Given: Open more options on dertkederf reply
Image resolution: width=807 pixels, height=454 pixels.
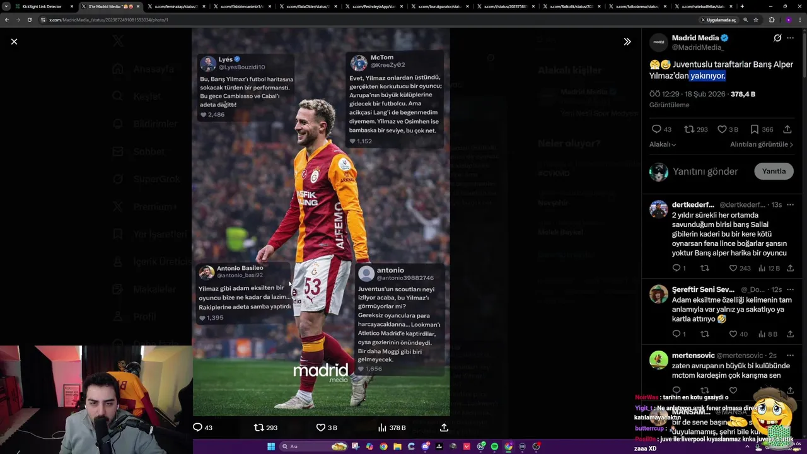Looking at the screenshot, I should pos(790,205).
